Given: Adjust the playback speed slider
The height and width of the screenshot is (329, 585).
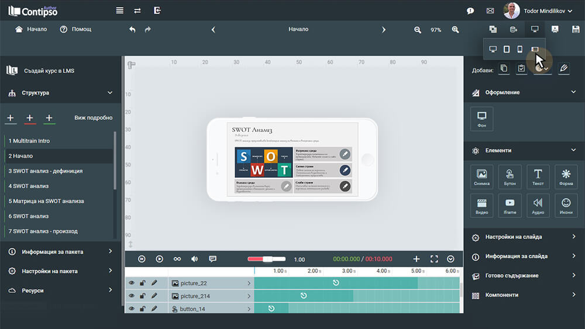Looking at the screenshot, I should pos(266,259).
